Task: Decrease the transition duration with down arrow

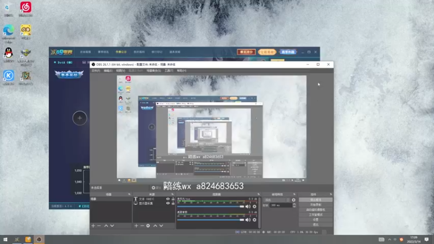Action: pyautogui.click(x=294, y=207)
